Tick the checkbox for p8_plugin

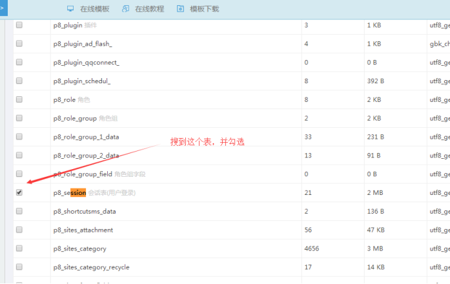click(x=19, y=25)
